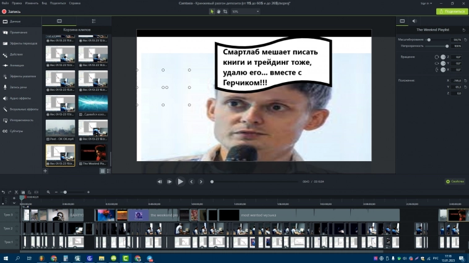Image resolution: width=469 pixels, height=263 pixels.
Task: Open the canvas zoom percentage dropdown
Action: tap(245, 12)
